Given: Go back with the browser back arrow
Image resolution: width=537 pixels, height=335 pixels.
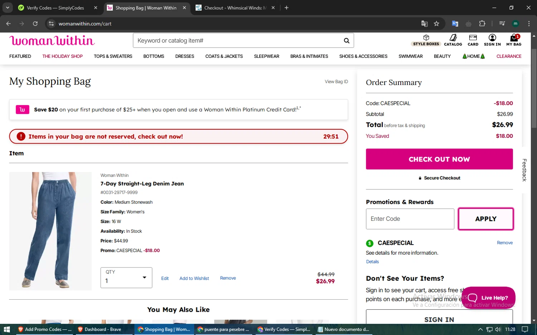Looking at the screenshot, I should [x=9, y=24].
